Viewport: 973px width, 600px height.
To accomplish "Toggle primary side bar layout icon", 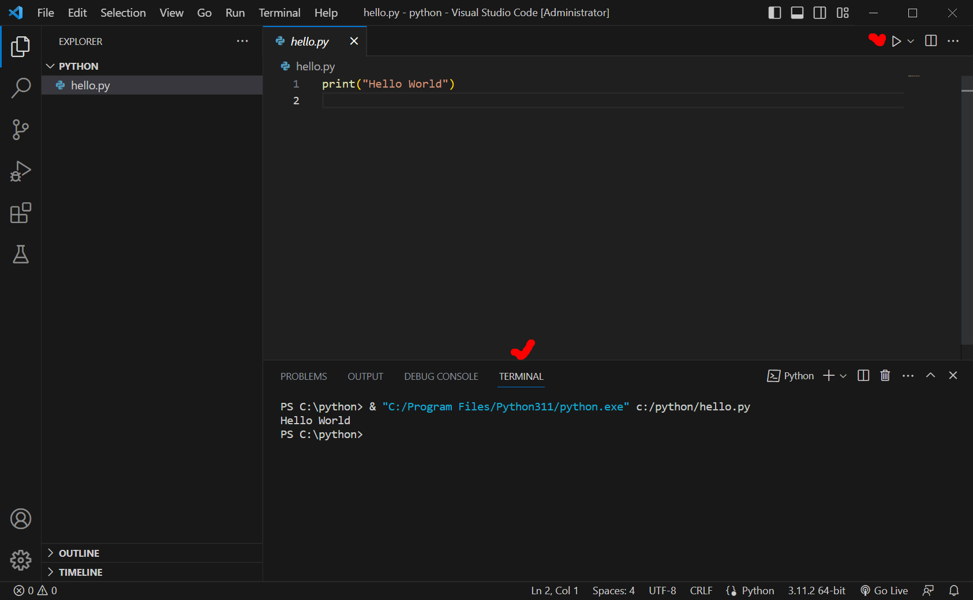I will (x=775, y=13).
